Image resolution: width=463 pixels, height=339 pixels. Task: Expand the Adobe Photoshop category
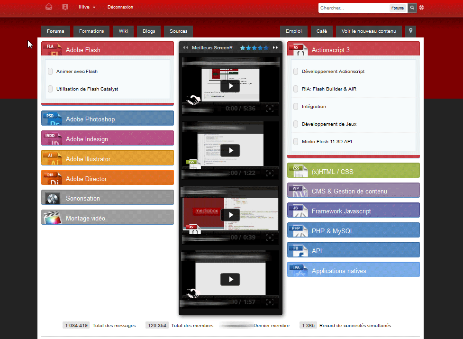(108, 118)
